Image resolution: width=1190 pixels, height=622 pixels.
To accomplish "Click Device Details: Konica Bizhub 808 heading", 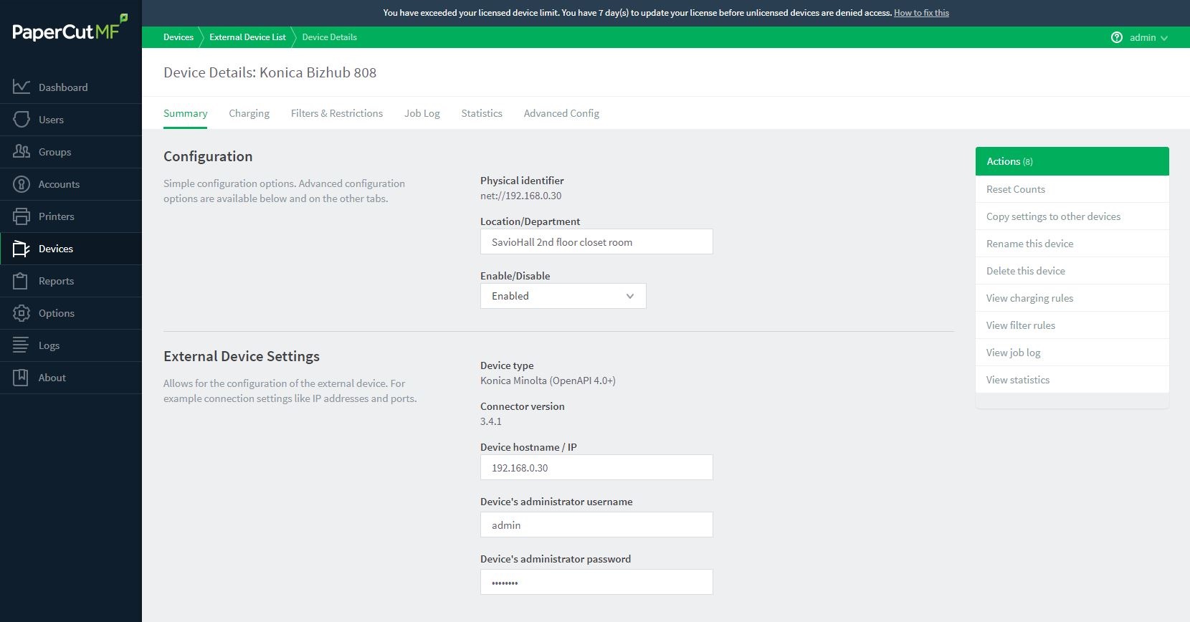I will (x=270, y=72).
